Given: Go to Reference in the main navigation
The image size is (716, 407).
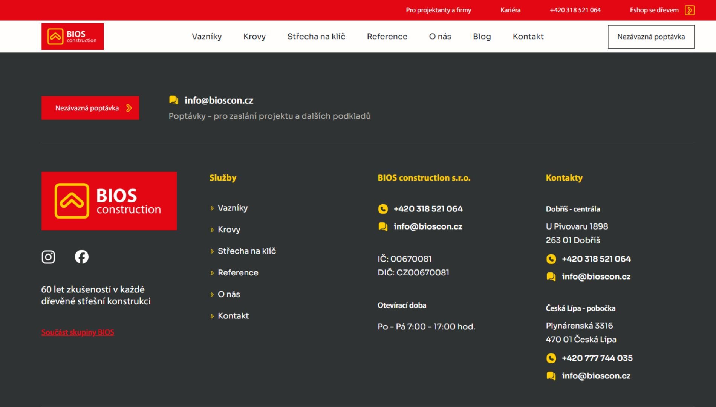Looking at the screenshot, I should (x=387, y=37).
